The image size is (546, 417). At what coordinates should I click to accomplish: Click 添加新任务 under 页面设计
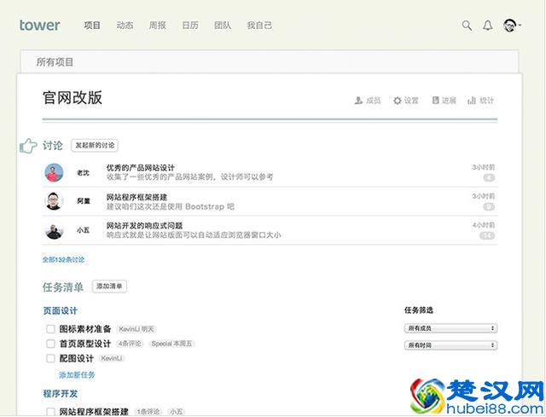point(77,375)
